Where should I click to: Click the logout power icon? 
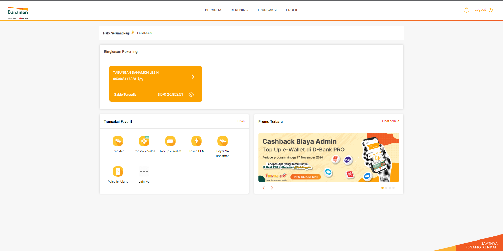pyautogui.click(x=491, y=10)
